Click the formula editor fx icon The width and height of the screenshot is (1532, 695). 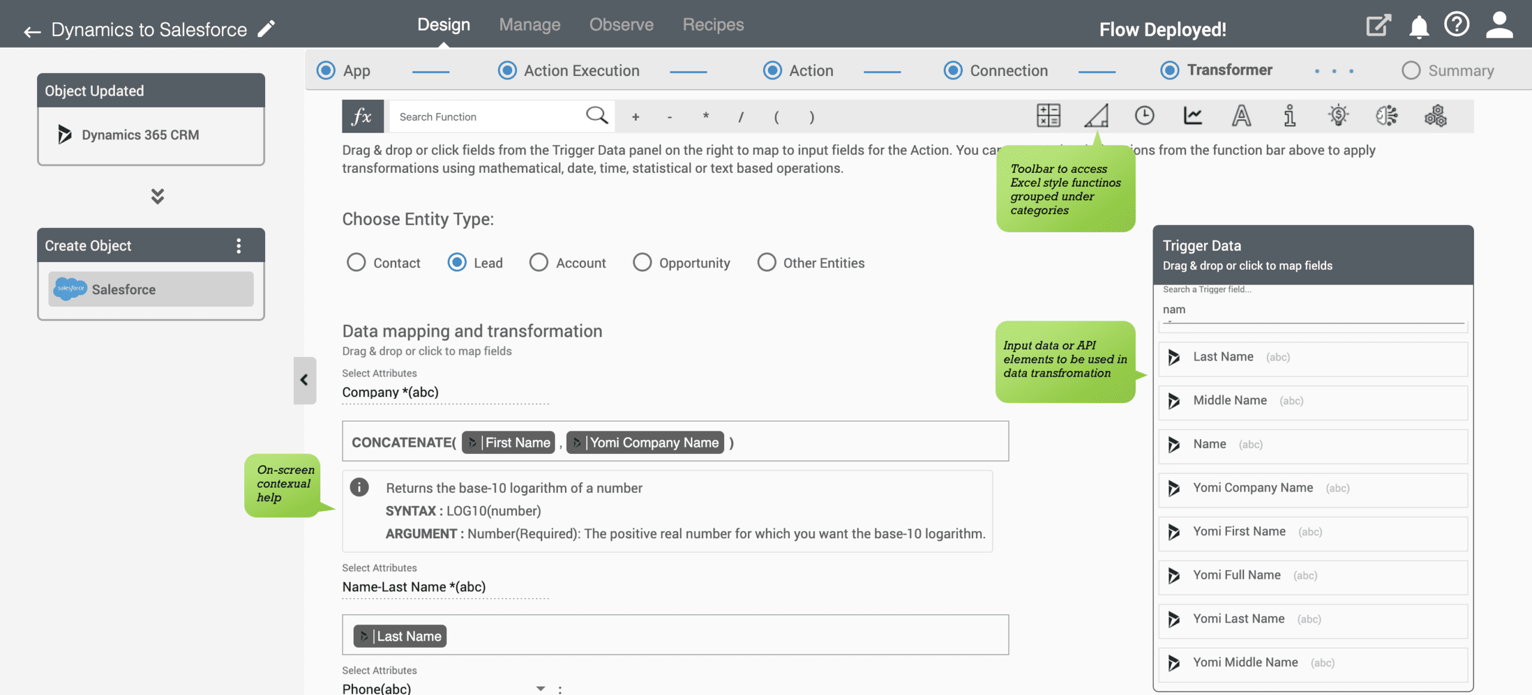tap(363, 115)
